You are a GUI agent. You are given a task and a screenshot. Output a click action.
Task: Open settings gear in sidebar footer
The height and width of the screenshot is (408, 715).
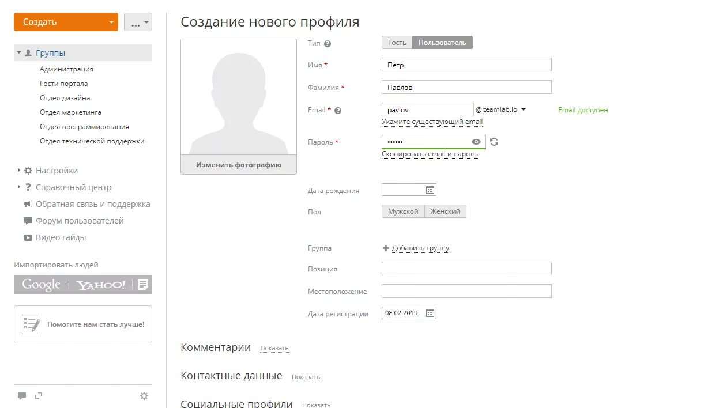[144, 396]
